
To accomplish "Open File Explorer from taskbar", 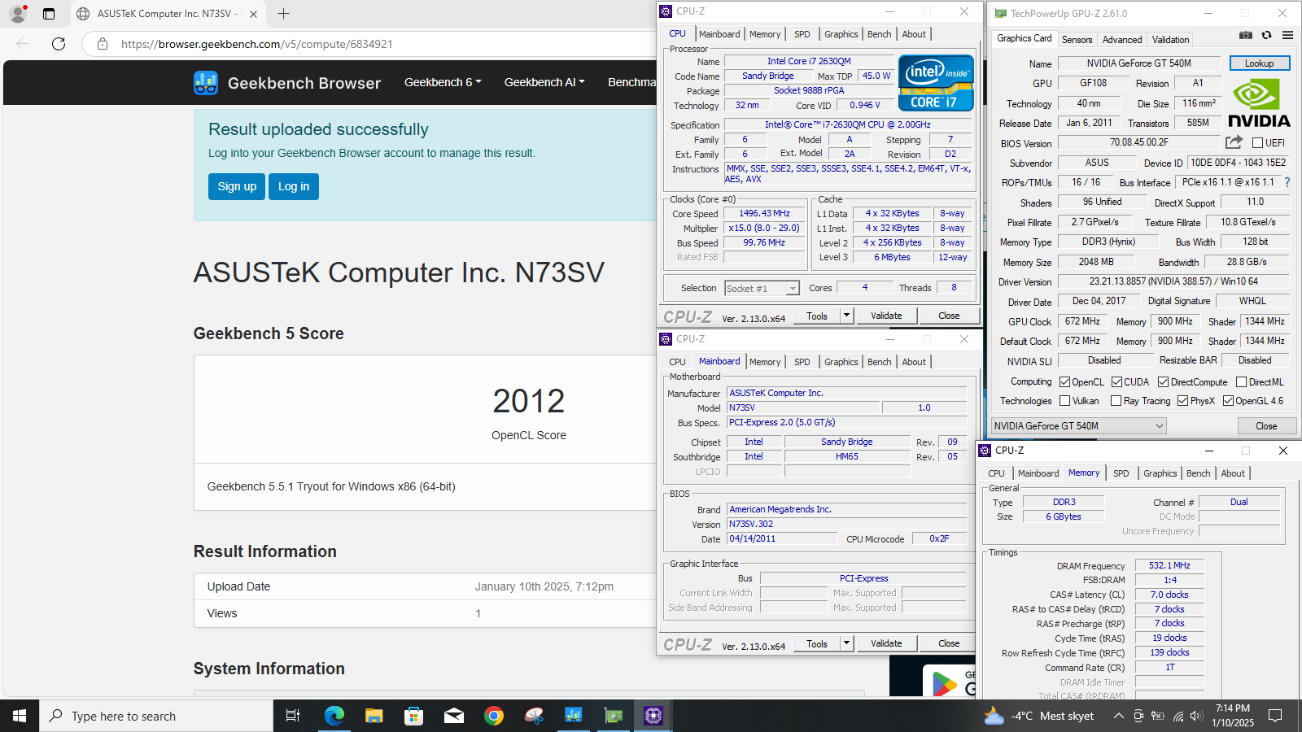I will 374,716.
